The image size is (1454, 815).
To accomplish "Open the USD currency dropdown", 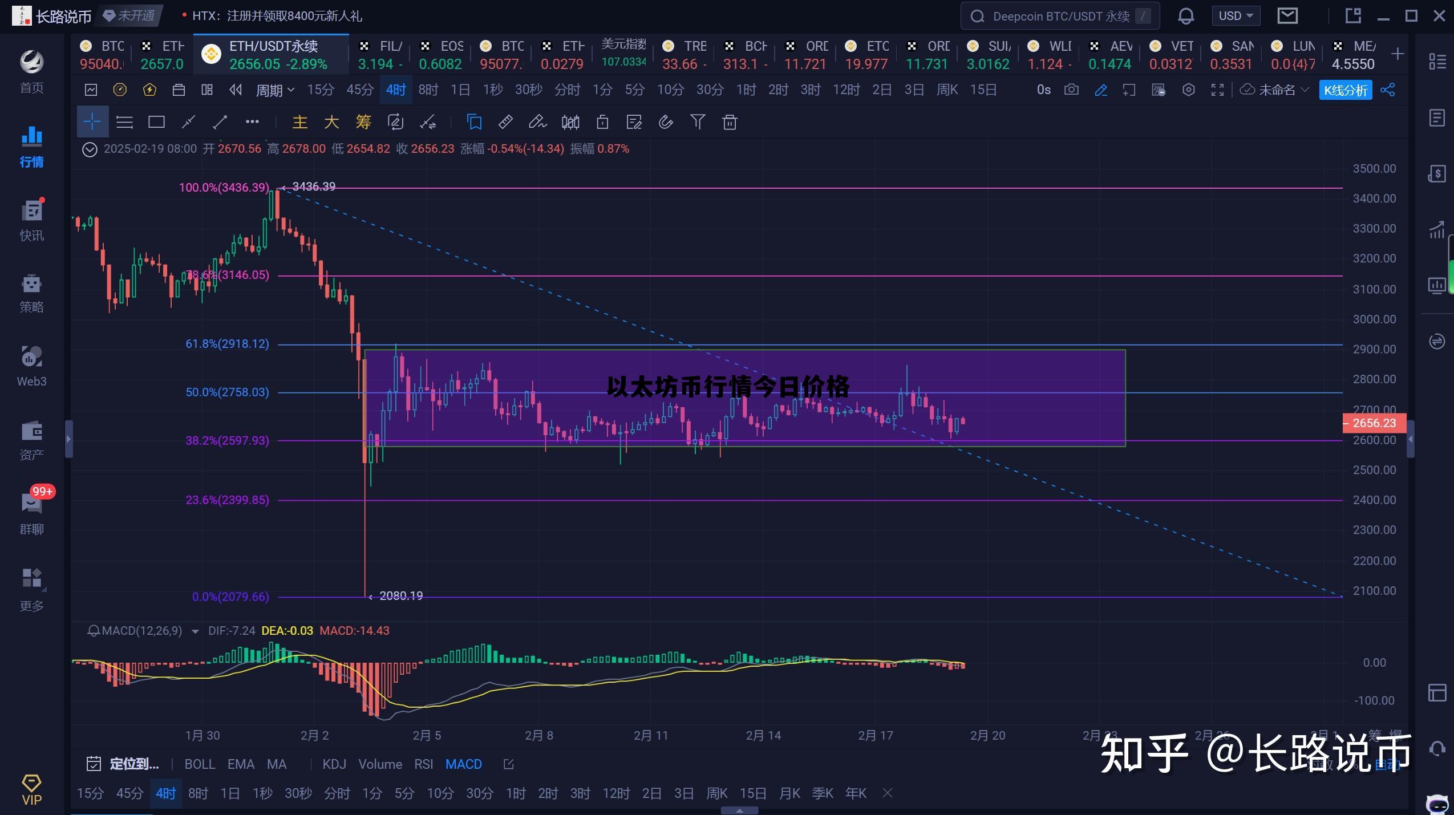I will tap(1236, 15).
